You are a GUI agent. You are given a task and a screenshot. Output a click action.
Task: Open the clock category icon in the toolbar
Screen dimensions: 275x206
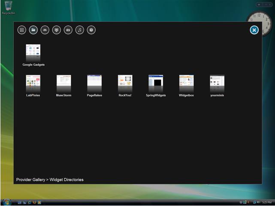click(91, 30)
